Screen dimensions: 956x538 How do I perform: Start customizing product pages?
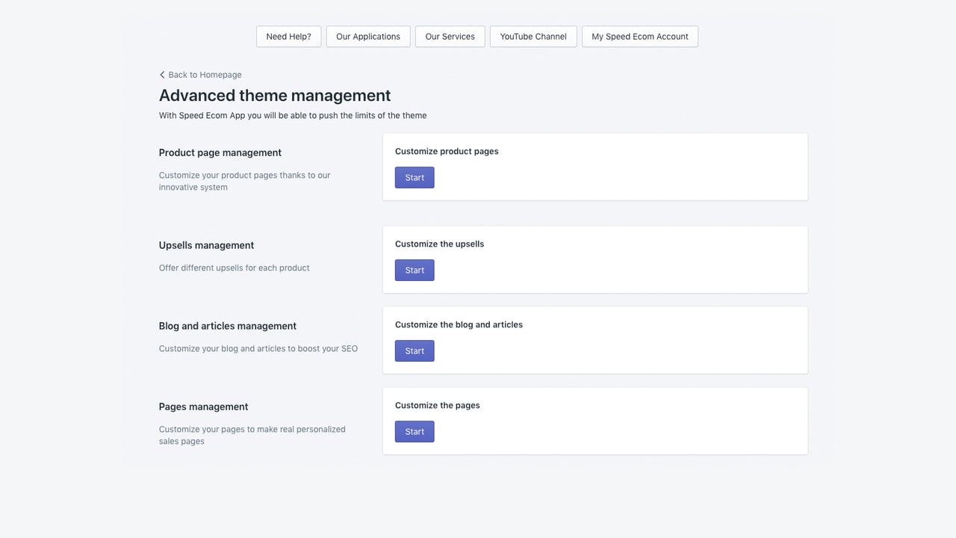(415, 178)
